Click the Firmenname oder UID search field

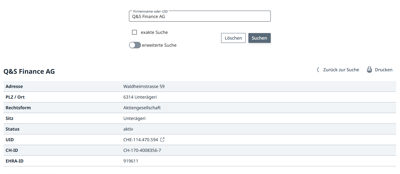[200, 16]
